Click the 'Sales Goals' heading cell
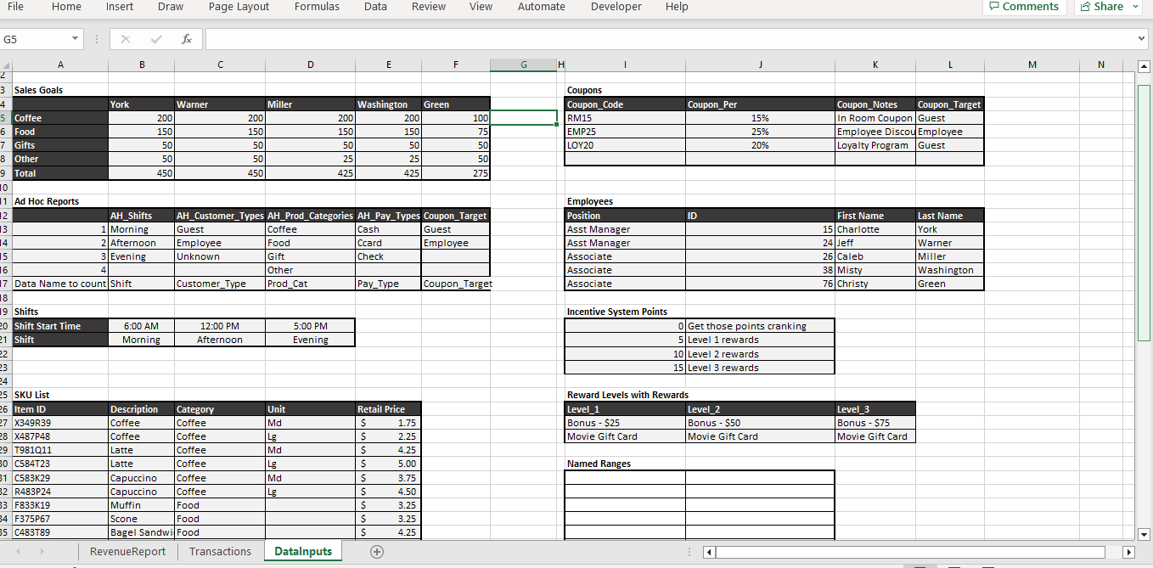The width and height of the screenshot is (1153, 568). click(60, 90)
